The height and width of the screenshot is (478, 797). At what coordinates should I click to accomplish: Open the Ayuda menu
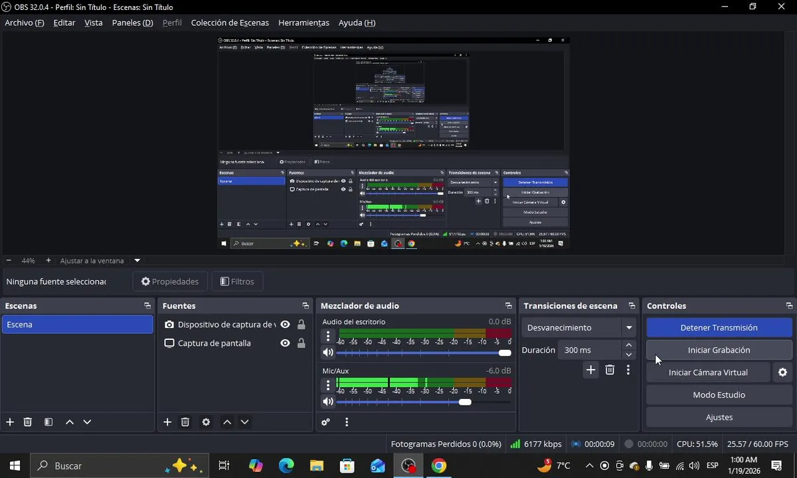tap(357, 23)
